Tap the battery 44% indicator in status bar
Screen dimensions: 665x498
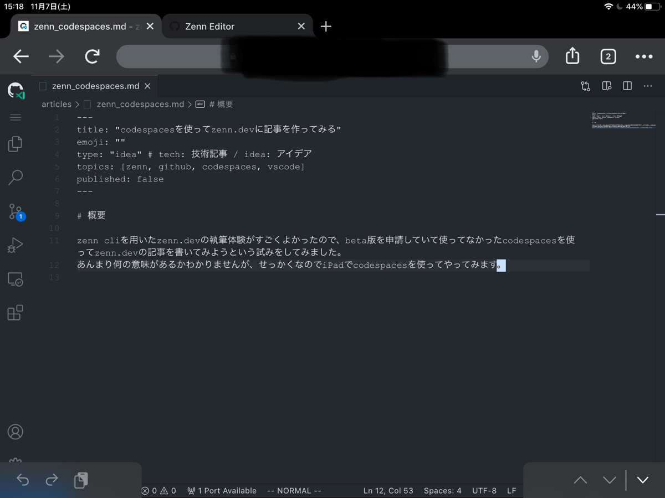click(643, 7)
